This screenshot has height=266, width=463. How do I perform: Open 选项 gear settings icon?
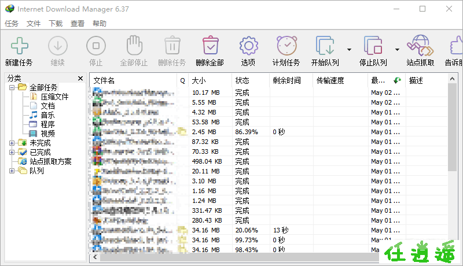click(249, 46)
